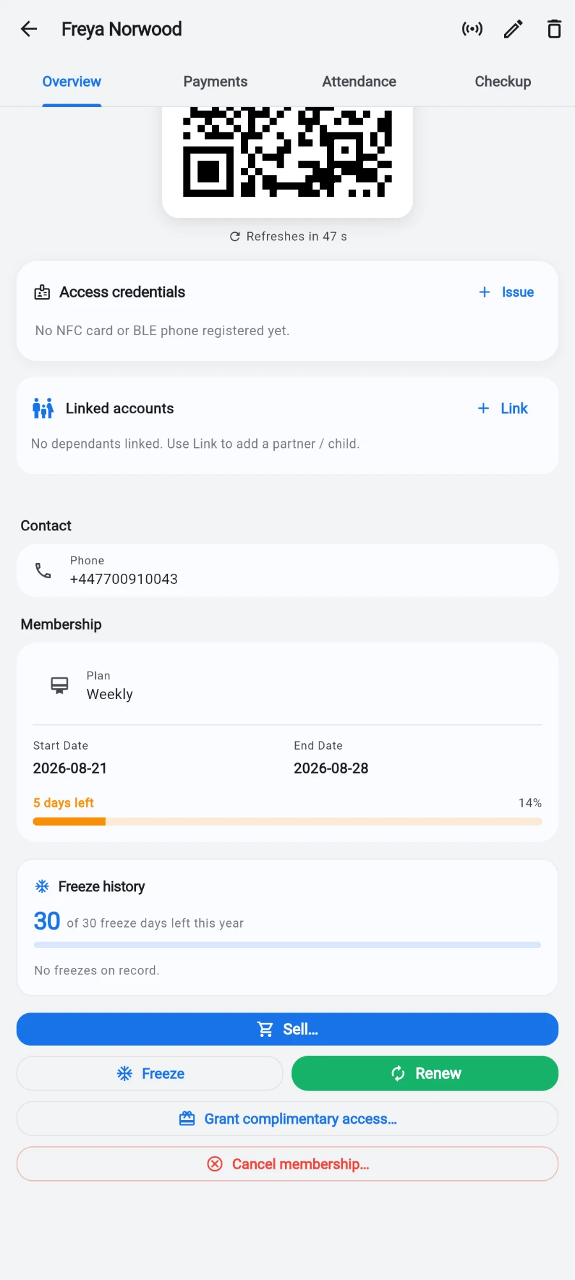This screenshot has width=575, height=1280.
Task: Click the plus icon next to Link
Action: (484, 408)
